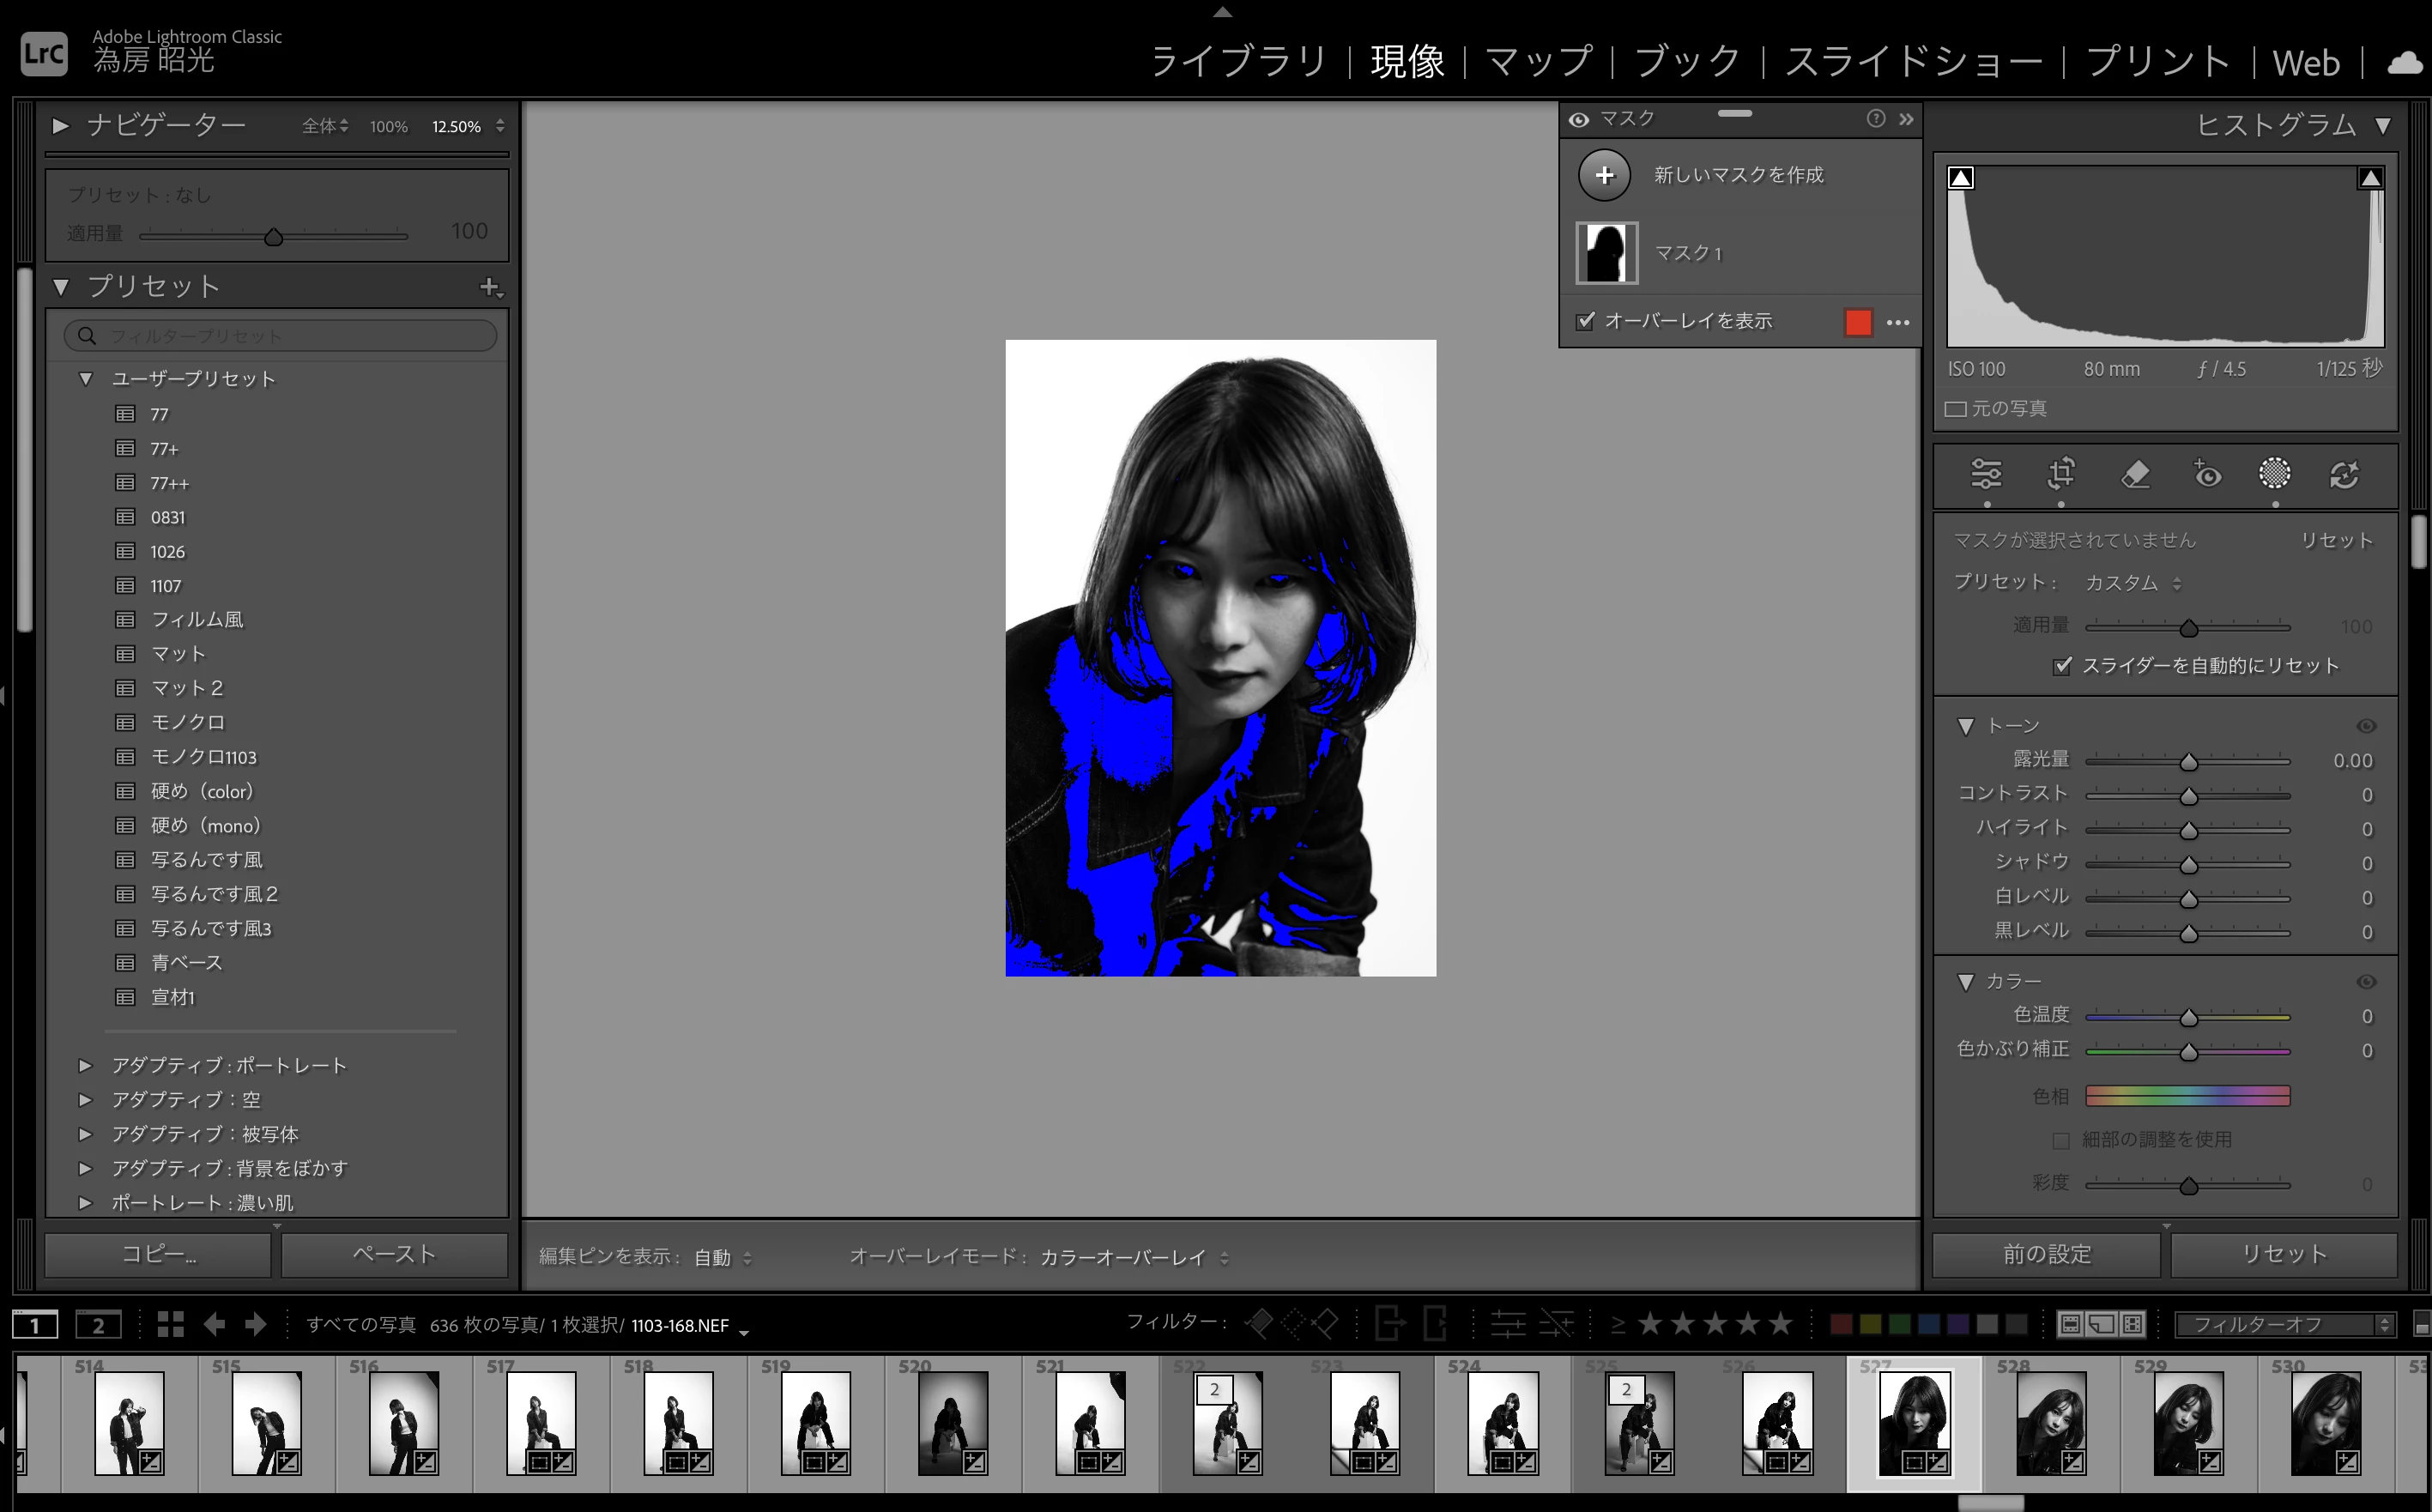Toggle スライダーを自動的にリセット checkbox
This screenshot has width=2432, height=1512.
[x=2062, y=666]
